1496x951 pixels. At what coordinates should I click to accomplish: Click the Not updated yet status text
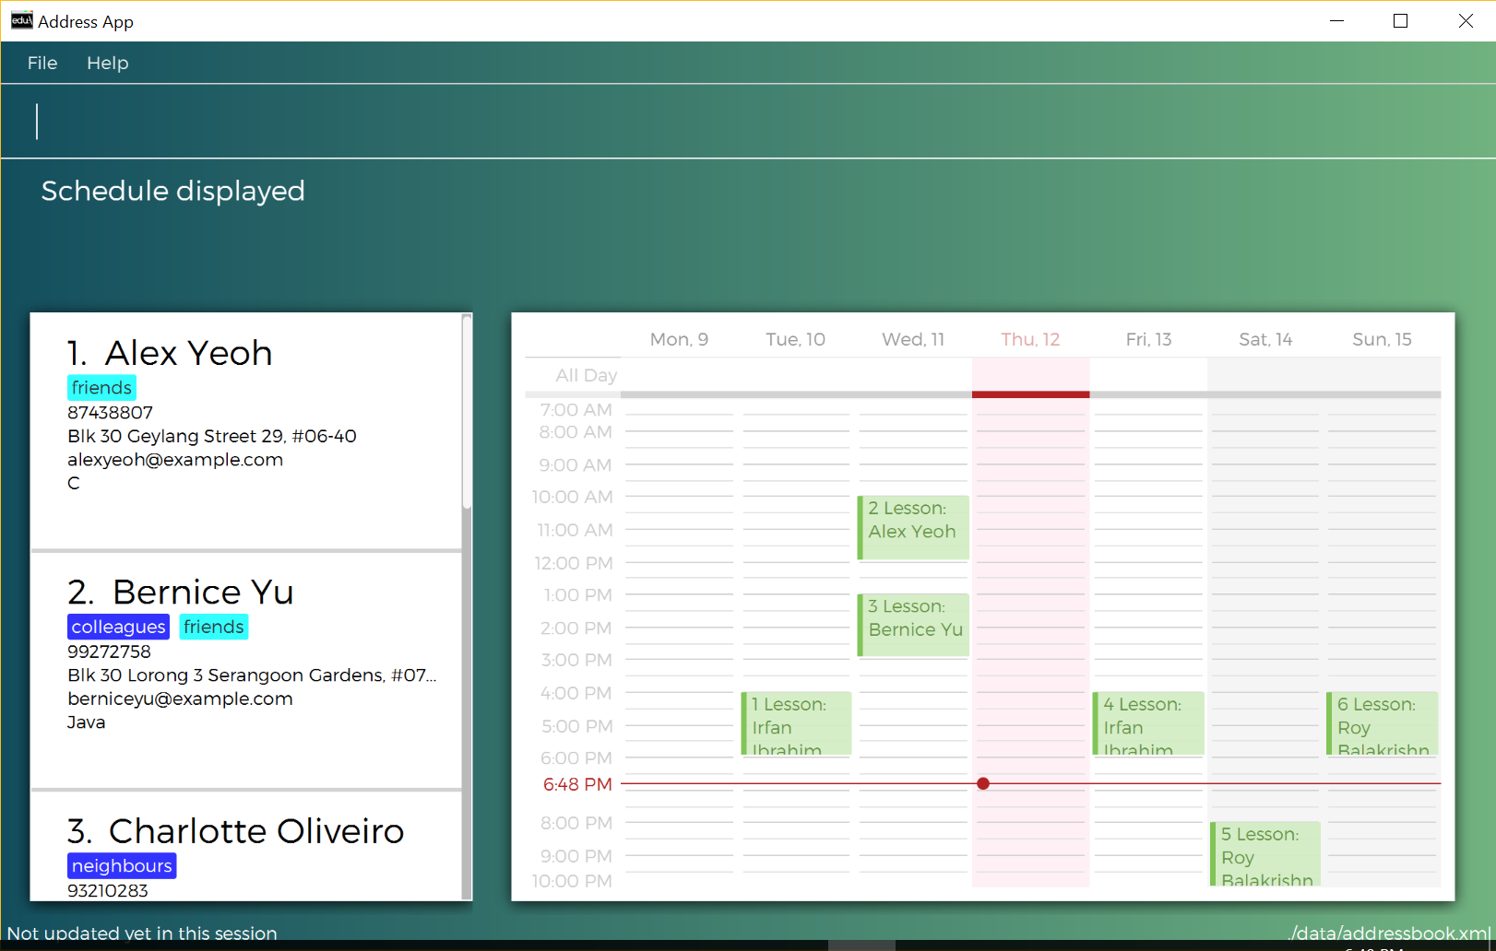point(142,933)
